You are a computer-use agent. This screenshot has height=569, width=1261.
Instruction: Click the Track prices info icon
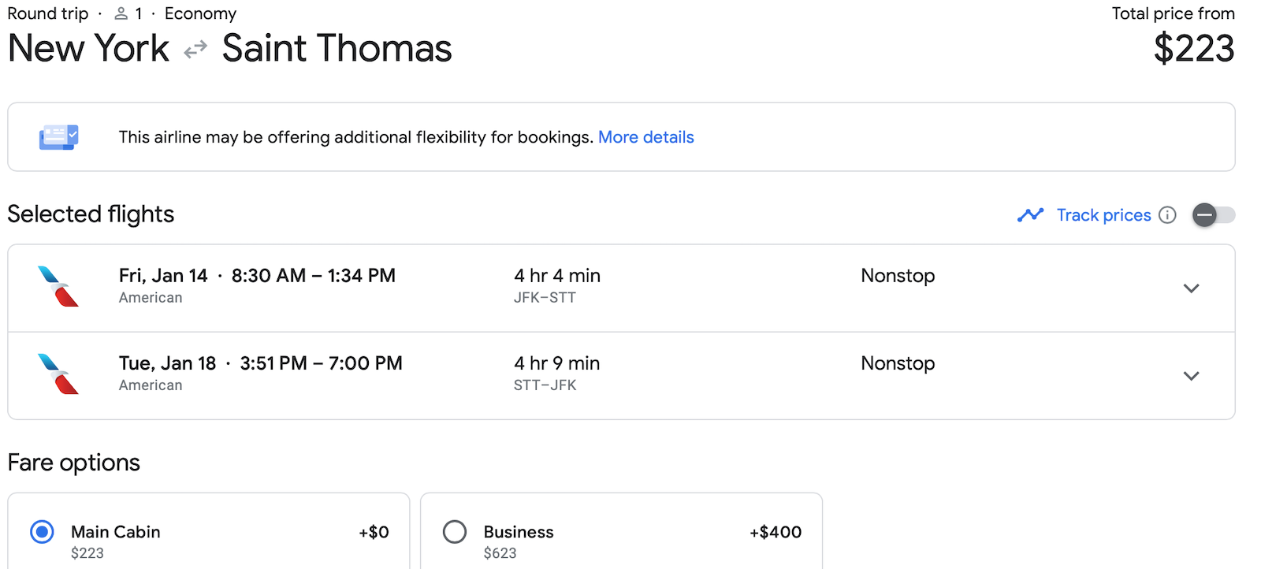[x=1168, y=215]
